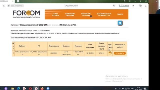Open the Windows notification center icon
The image size is (160, 90).
click(x=144, y=88)
